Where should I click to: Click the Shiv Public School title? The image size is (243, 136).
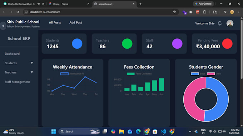click(x=23, y=22)
